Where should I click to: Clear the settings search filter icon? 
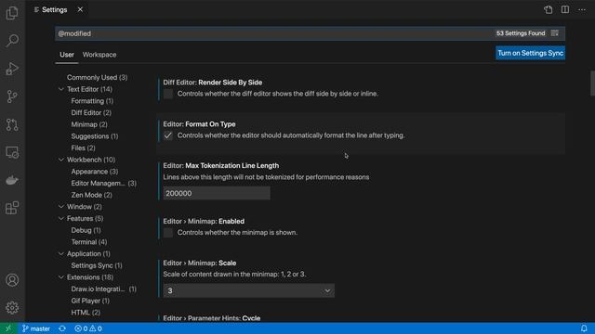[x=555, y=33]
